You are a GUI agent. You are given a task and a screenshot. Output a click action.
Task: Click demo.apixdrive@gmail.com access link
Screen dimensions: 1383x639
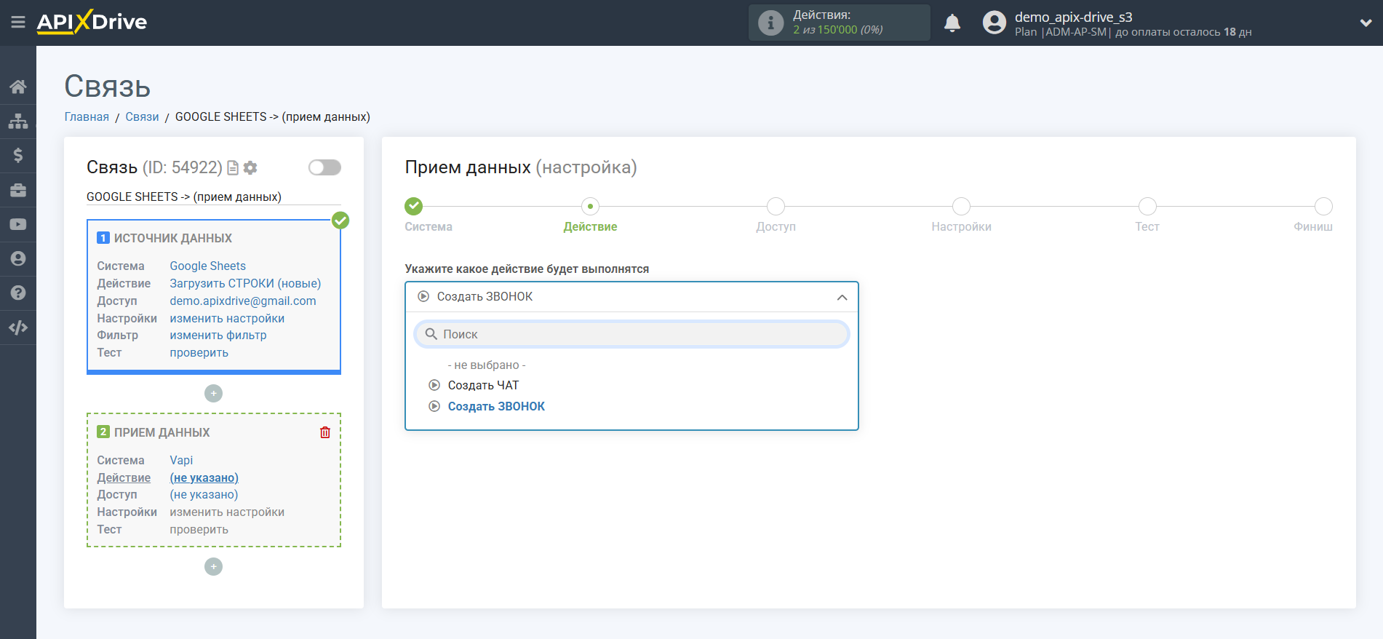(x=243, y=301)
